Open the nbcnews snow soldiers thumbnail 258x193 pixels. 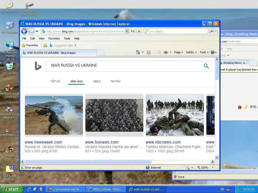click(x=175, y=115)
